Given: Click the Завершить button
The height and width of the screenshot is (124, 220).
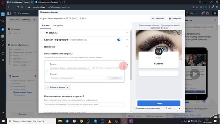Looking at the screenshot, I should click(175, 19).
